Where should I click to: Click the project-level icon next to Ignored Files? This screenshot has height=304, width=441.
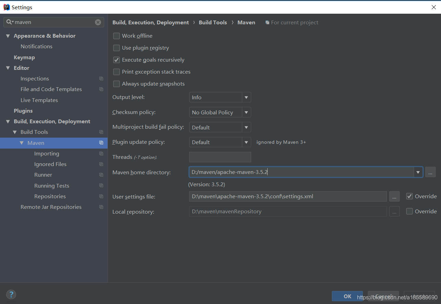101,164
